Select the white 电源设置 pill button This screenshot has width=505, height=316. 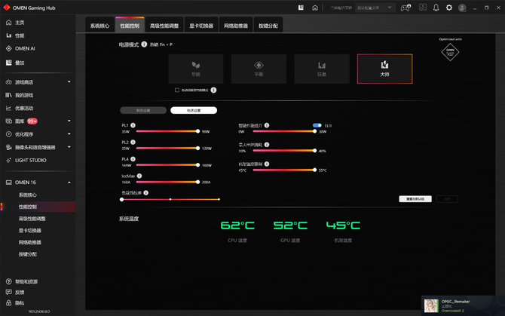194,111
